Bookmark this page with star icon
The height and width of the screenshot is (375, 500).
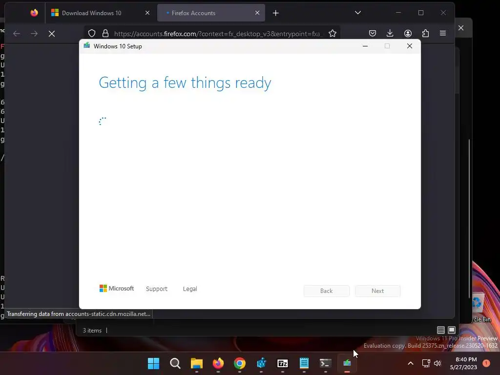point(333,34)
